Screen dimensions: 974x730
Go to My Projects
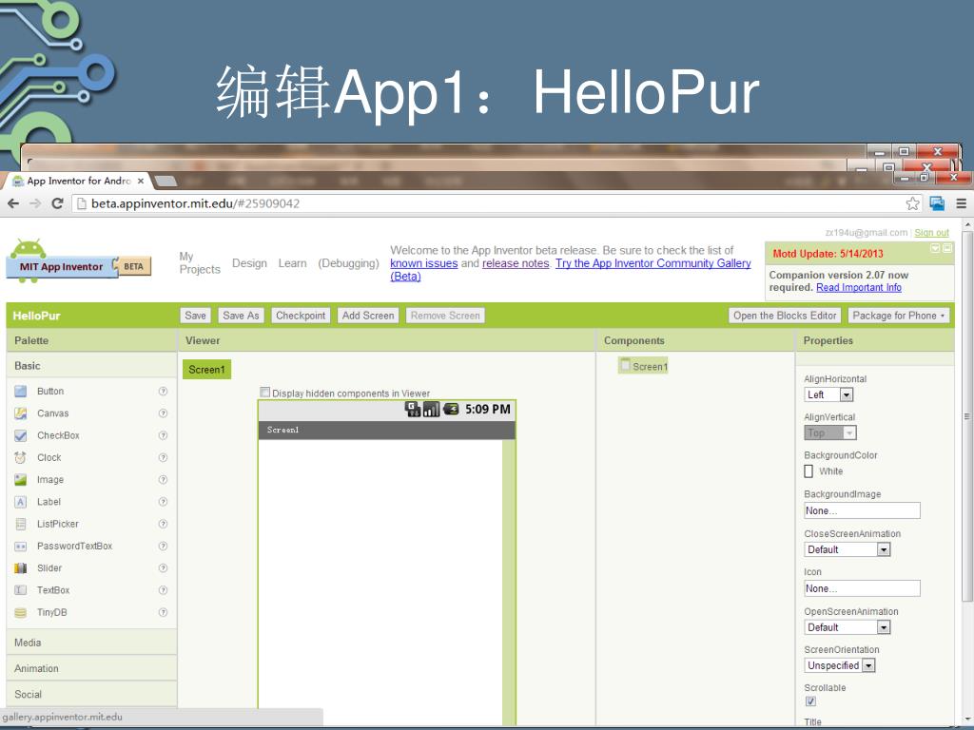(200, 262)
